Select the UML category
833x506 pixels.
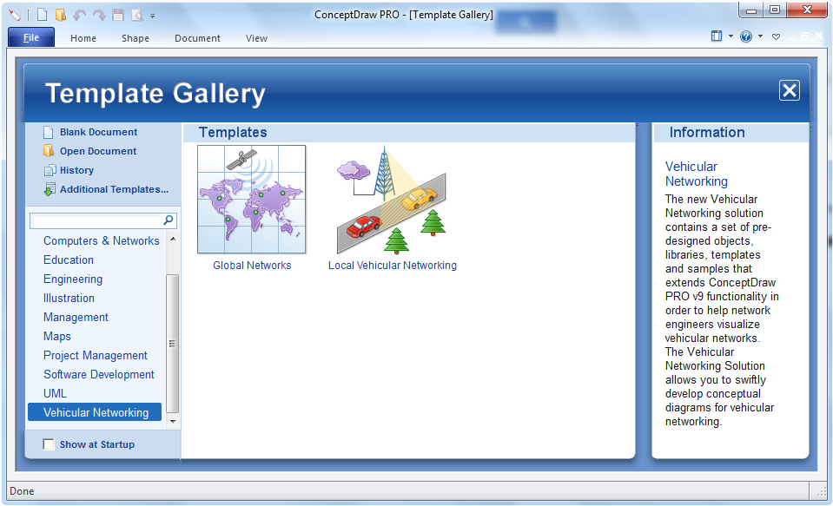55,393
